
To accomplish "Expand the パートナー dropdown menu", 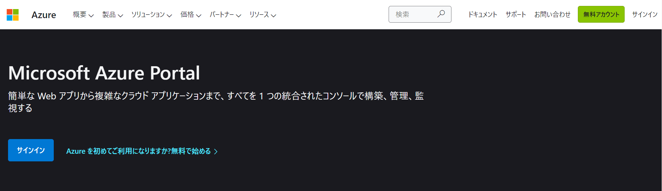I will (225, 15).
